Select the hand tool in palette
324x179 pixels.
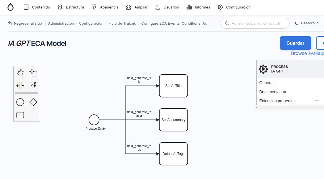pos(20,73)
